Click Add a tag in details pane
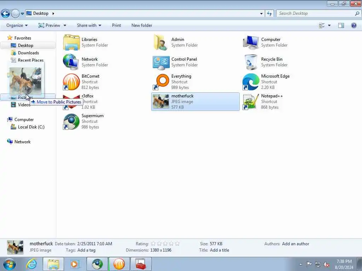 (86, 250)
